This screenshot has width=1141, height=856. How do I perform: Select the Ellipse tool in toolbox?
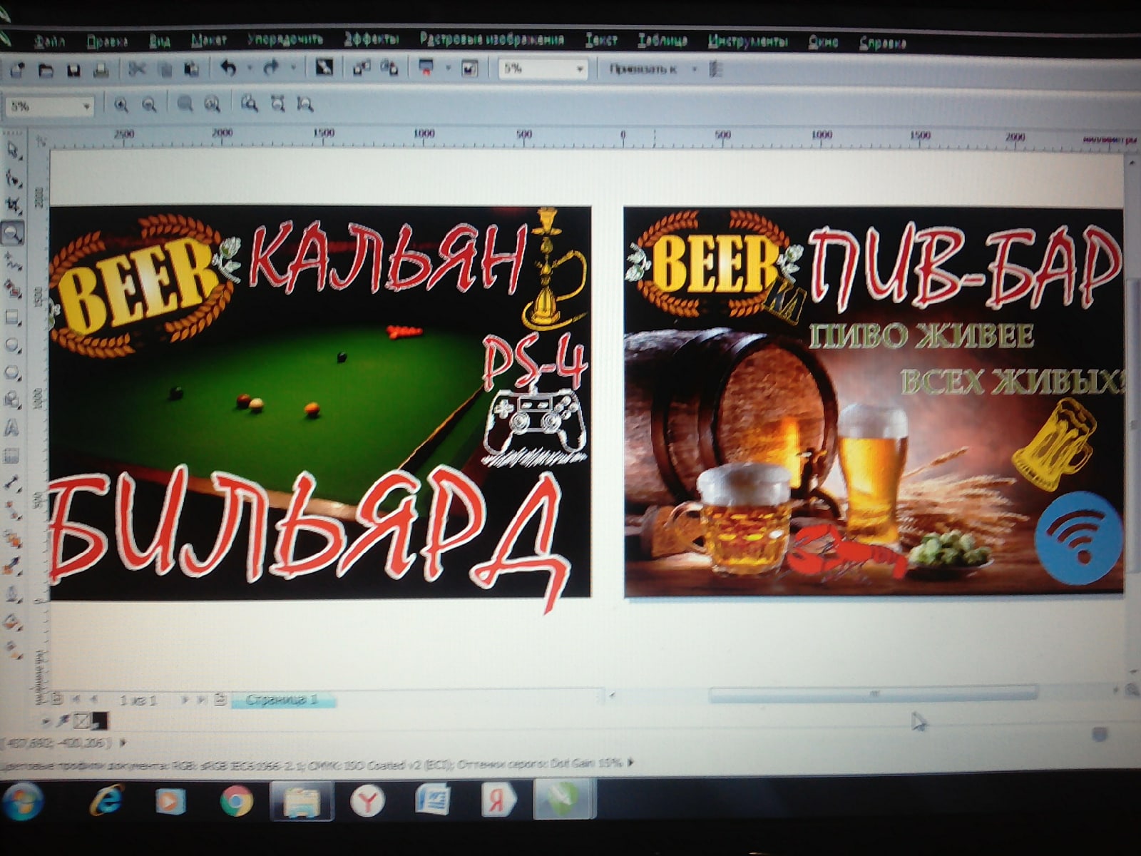tap(13, 345)
